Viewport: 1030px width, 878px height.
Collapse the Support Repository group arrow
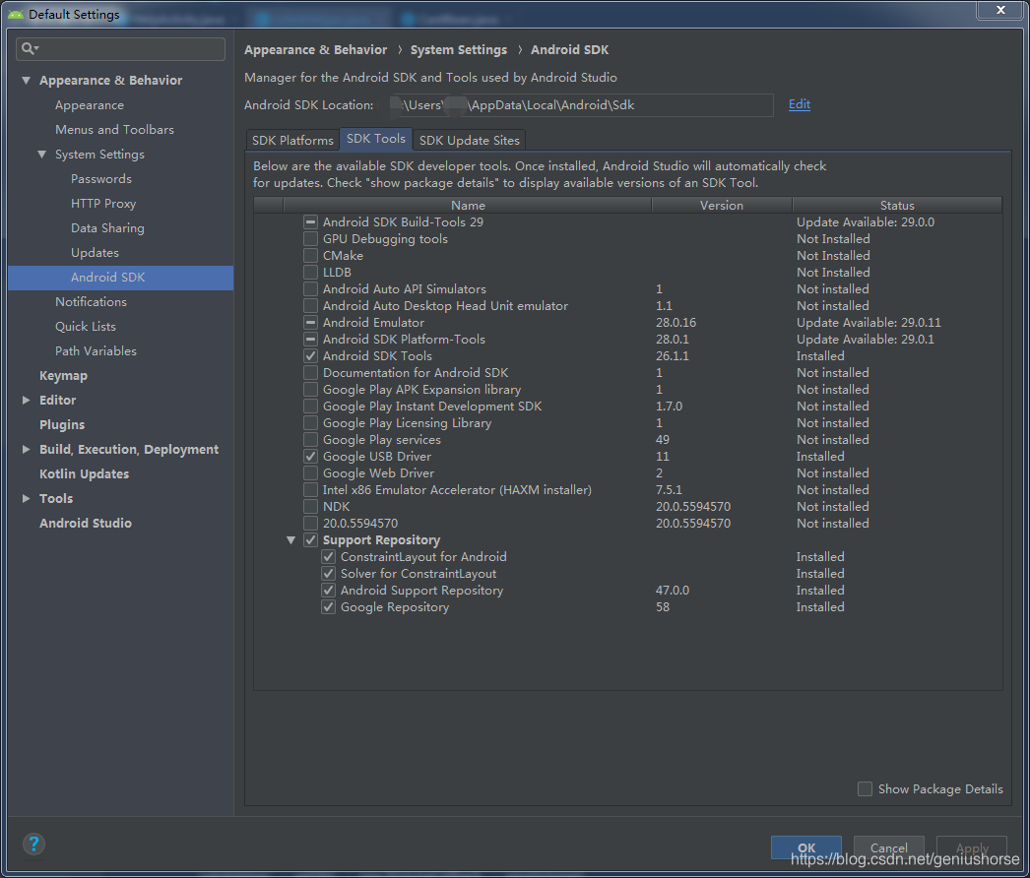291,539
